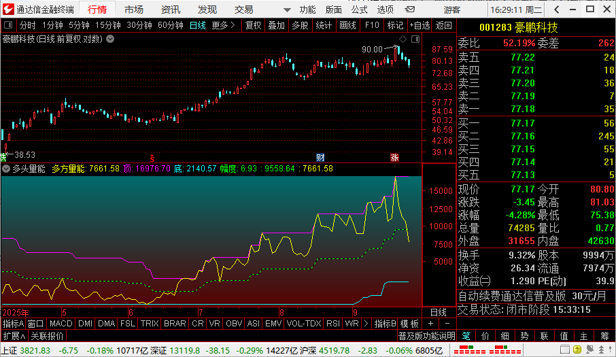Screen dimensions: 616x357
Task: Switch to the 筹 chip distribution tab
Action: coord(604,336)
